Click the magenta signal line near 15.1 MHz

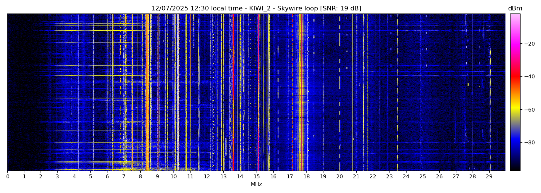click(258, 93)
